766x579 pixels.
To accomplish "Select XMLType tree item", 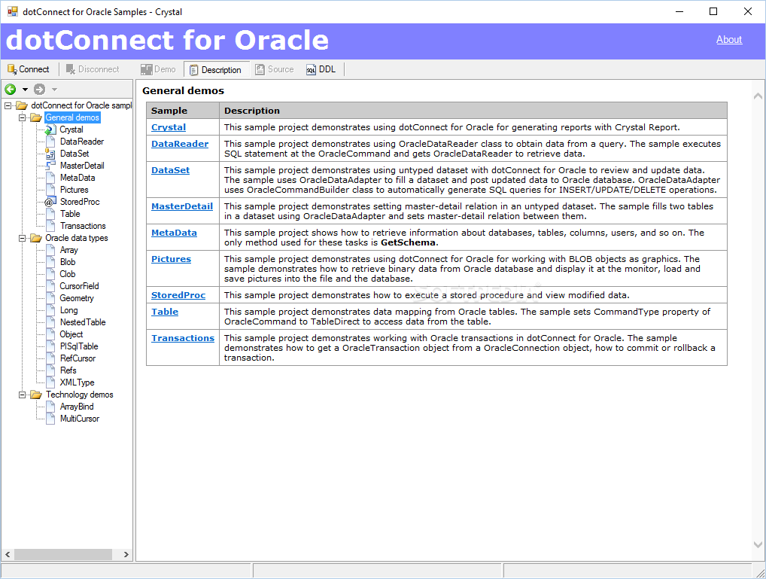I will pyautogui.click(x=77, y=382).
